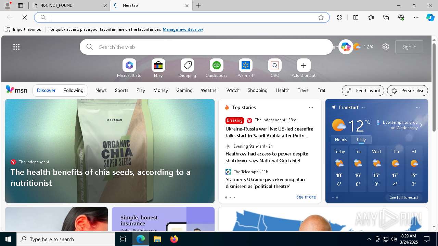Open the MSN apps grid launcher
This screenshot has width=438, height=246.
pos(16,47)
